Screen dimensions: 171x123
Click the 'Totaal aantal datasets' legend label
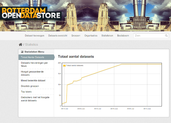pyautogui.click(x=75, y=66)
